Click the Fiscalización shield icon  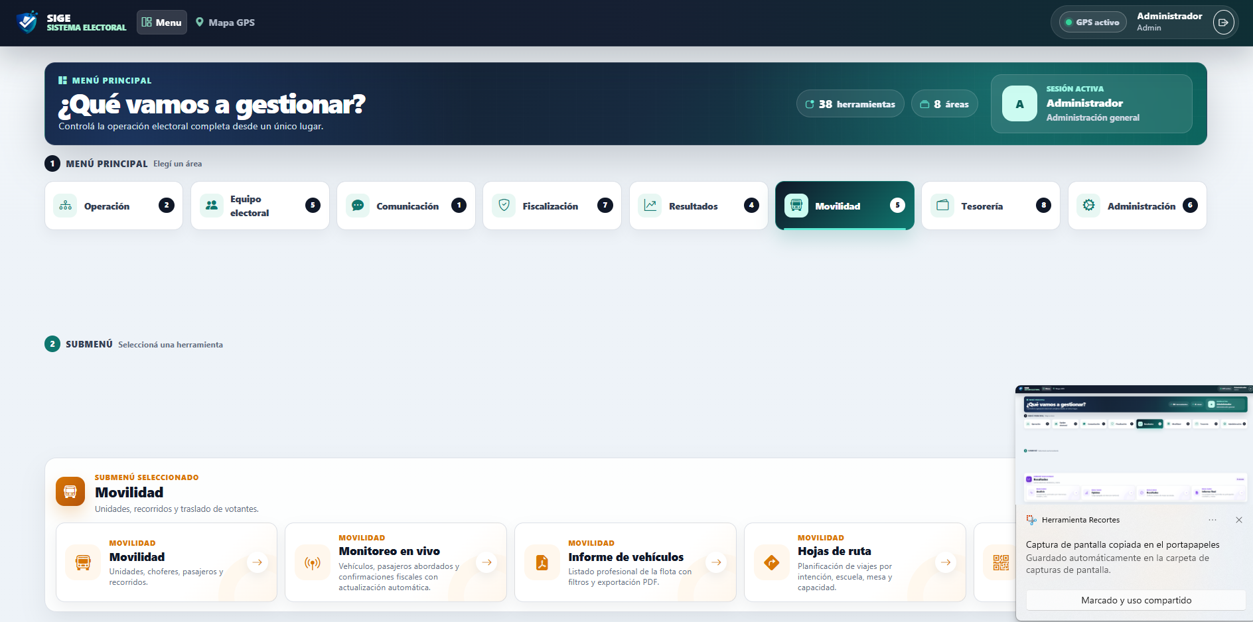[x=504, y=206]
